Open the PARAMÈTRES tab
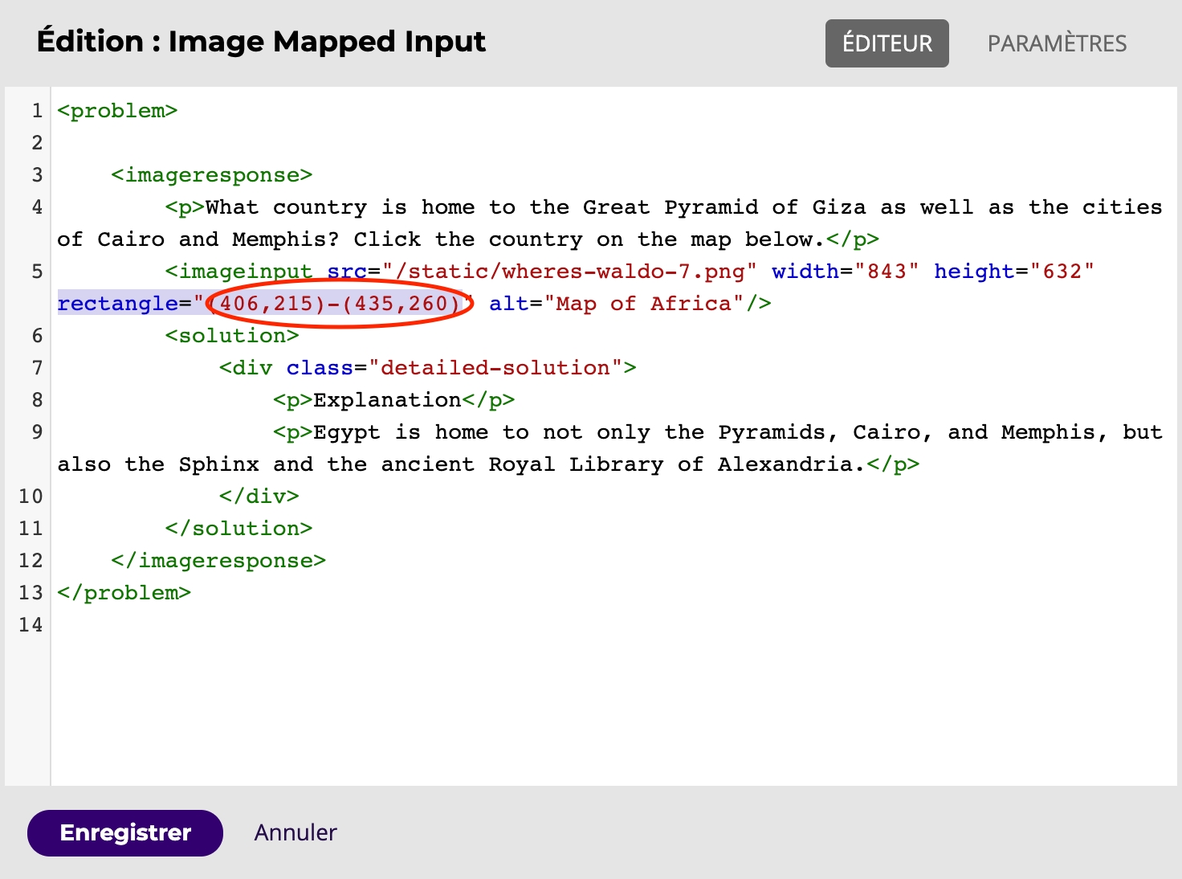Screen dimensions: 1182x879 [x=1057, y=43]
